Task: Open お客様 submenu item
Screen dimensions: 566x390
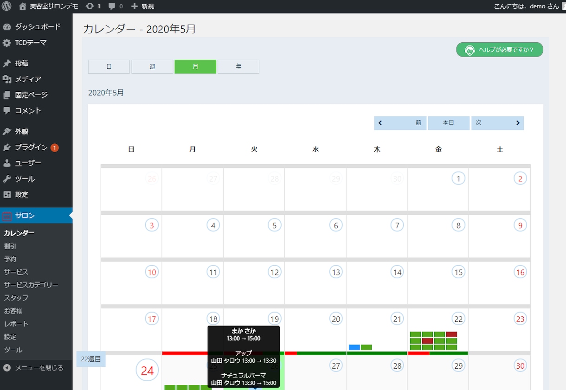Action: coord(13,311)
